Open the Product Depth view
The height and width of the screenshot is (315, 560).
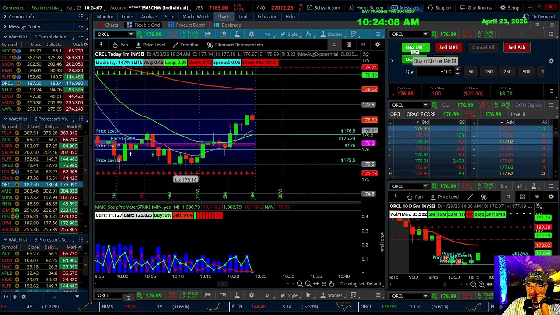(186, 25)
